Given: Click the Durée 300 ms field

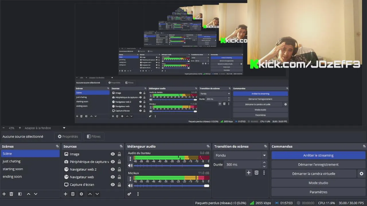Looking at the screenshot, I should point(243,165).
